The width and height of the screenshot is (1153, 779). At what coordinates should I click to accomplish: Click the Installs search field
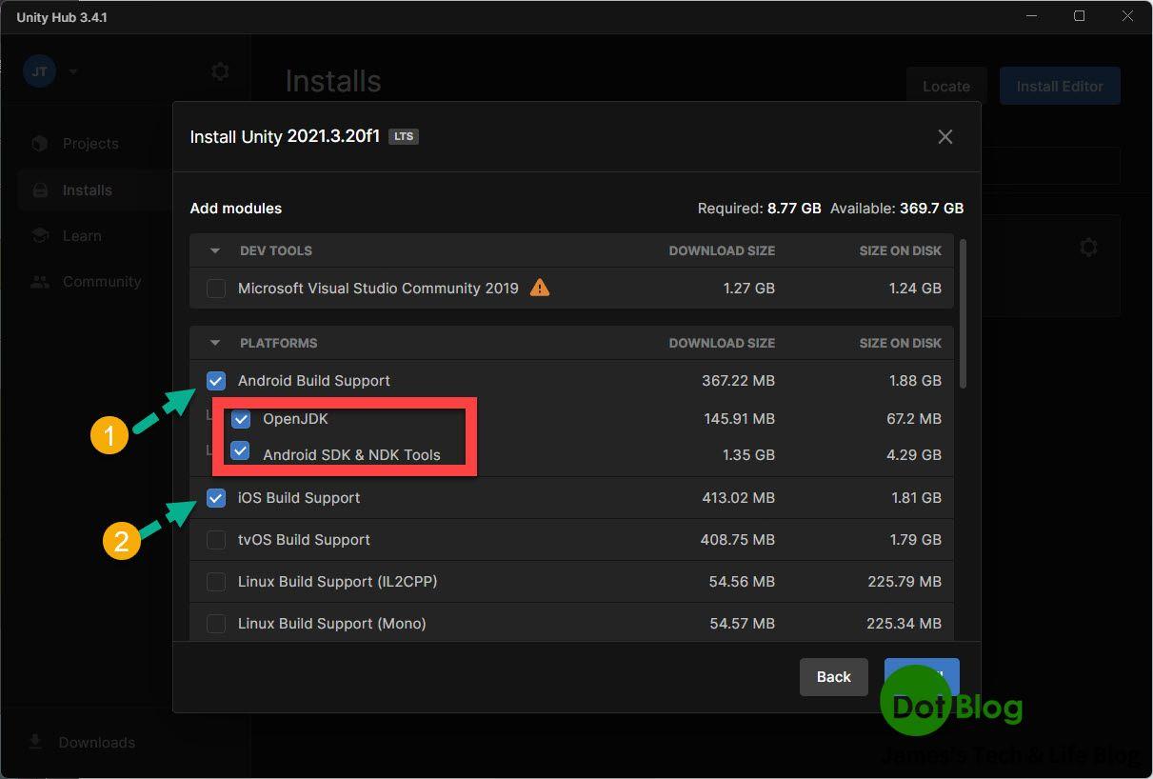click(x=1050, y=166)
